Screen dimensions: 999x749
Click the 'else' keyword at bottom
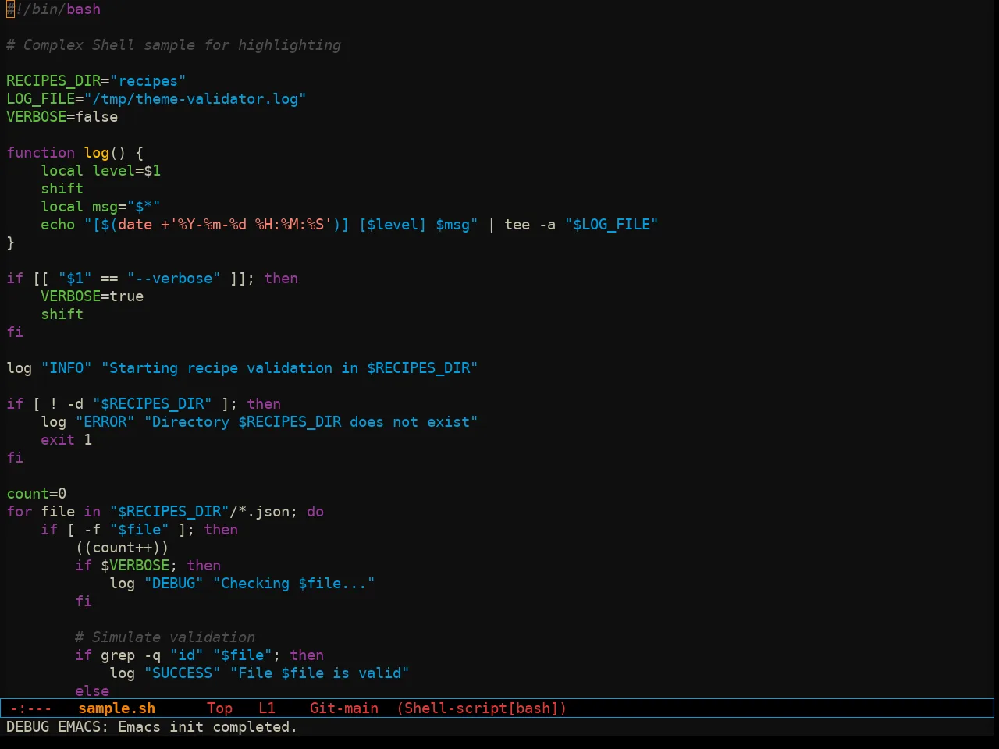point(92,691)
